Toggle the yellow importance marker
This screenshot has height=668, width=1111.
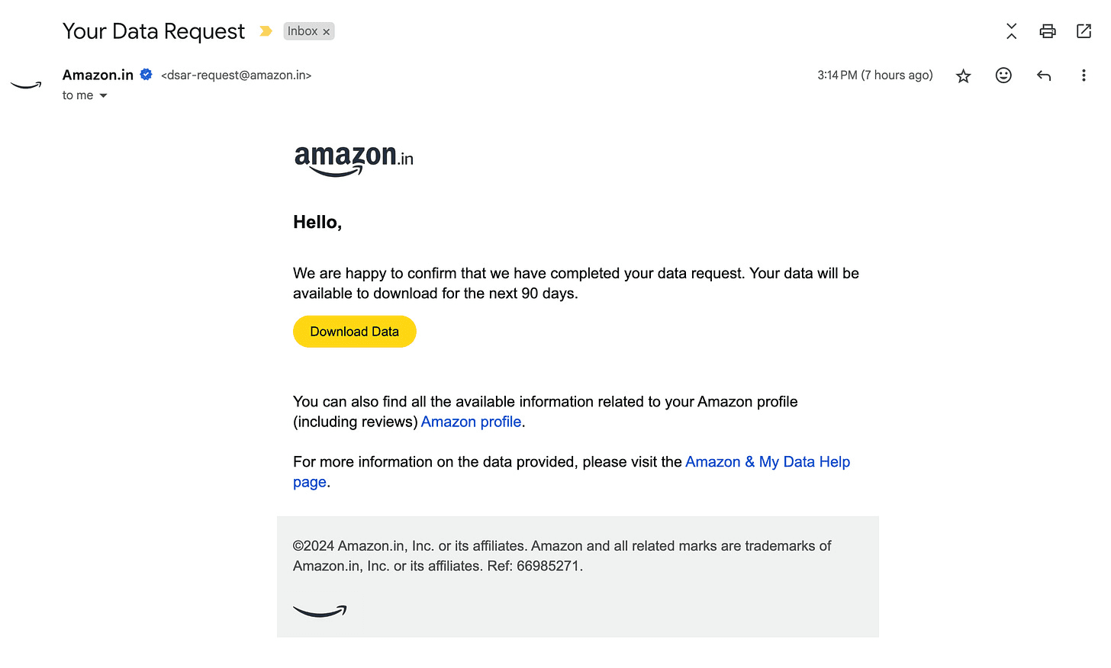click(x=266, y=31)
